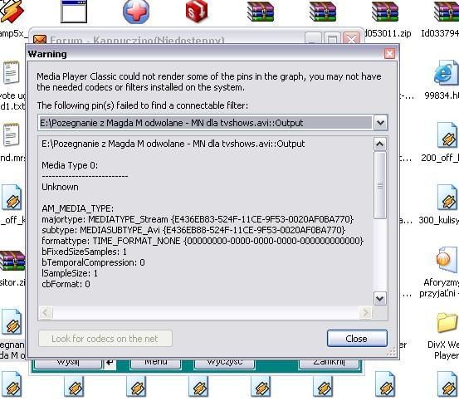The width and height of the screenshot is (459, 401).
Task: Click the Warning dialog title bar text
Action: (x=47, y=54)
